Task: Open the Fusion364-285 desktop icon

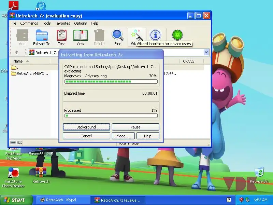Action: [x=41, y=152]
